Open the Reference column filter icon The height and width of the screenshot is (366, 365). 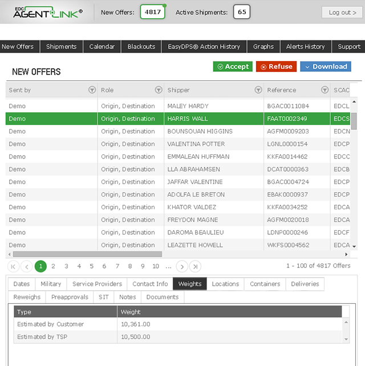(325, 90)
